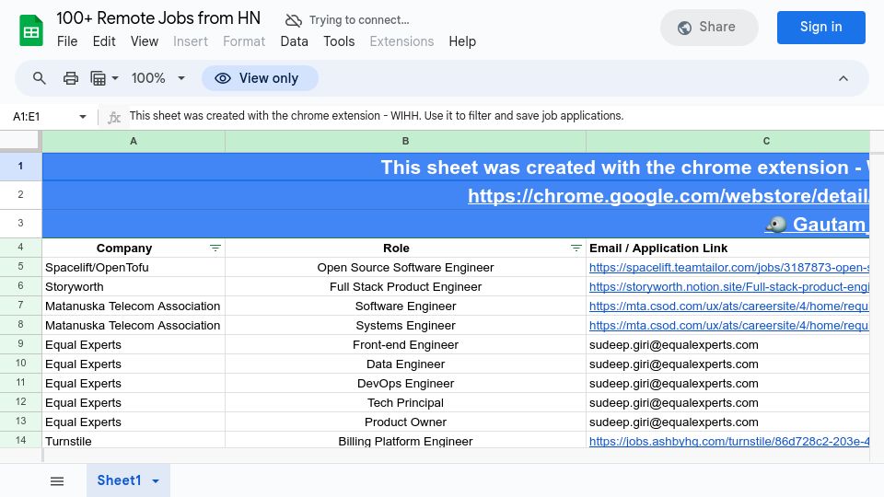Open Role column filter icon
This screenshot has width=884, height=497.
tap(576, 248)
